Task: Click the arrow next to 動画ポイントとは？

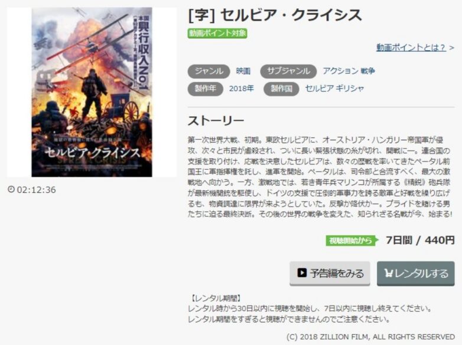Action: [x=452, y=48]
